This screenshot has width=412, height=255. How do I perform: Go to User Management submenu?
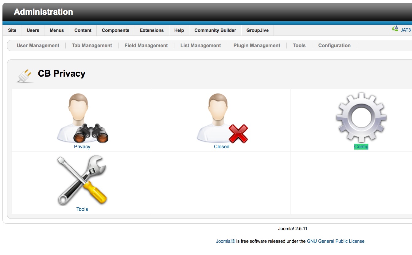[38, 45]
